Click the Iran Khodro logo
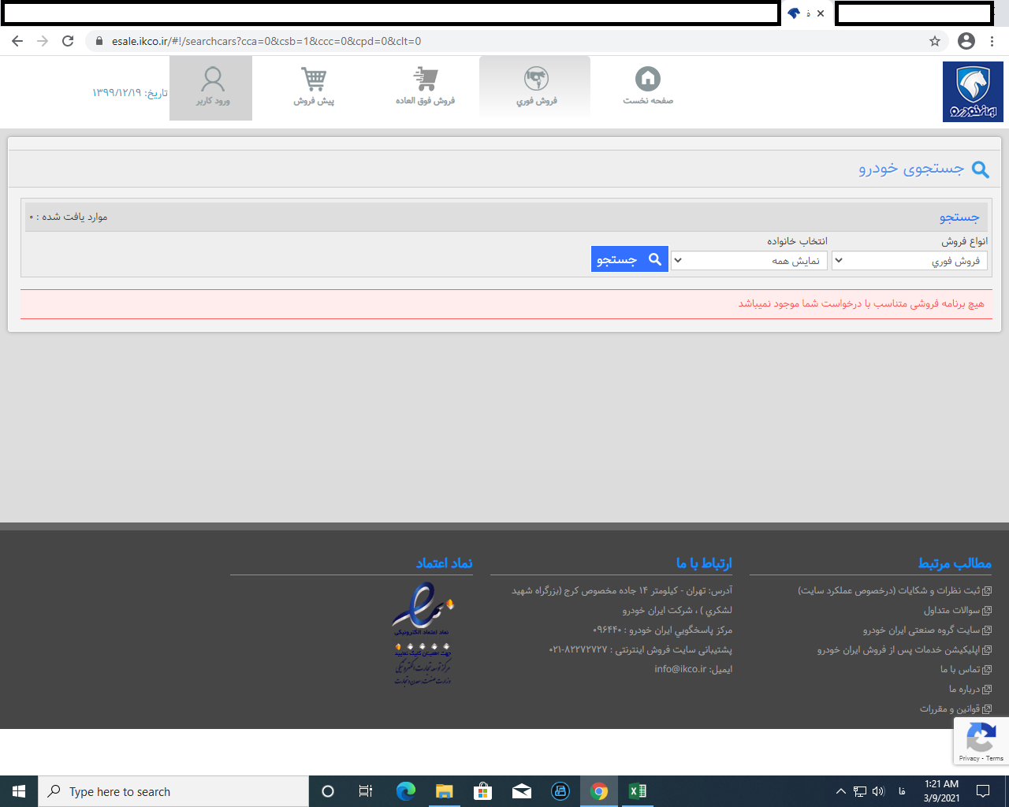This screenshot has width=1009, height=807. [x=973, y=92]
